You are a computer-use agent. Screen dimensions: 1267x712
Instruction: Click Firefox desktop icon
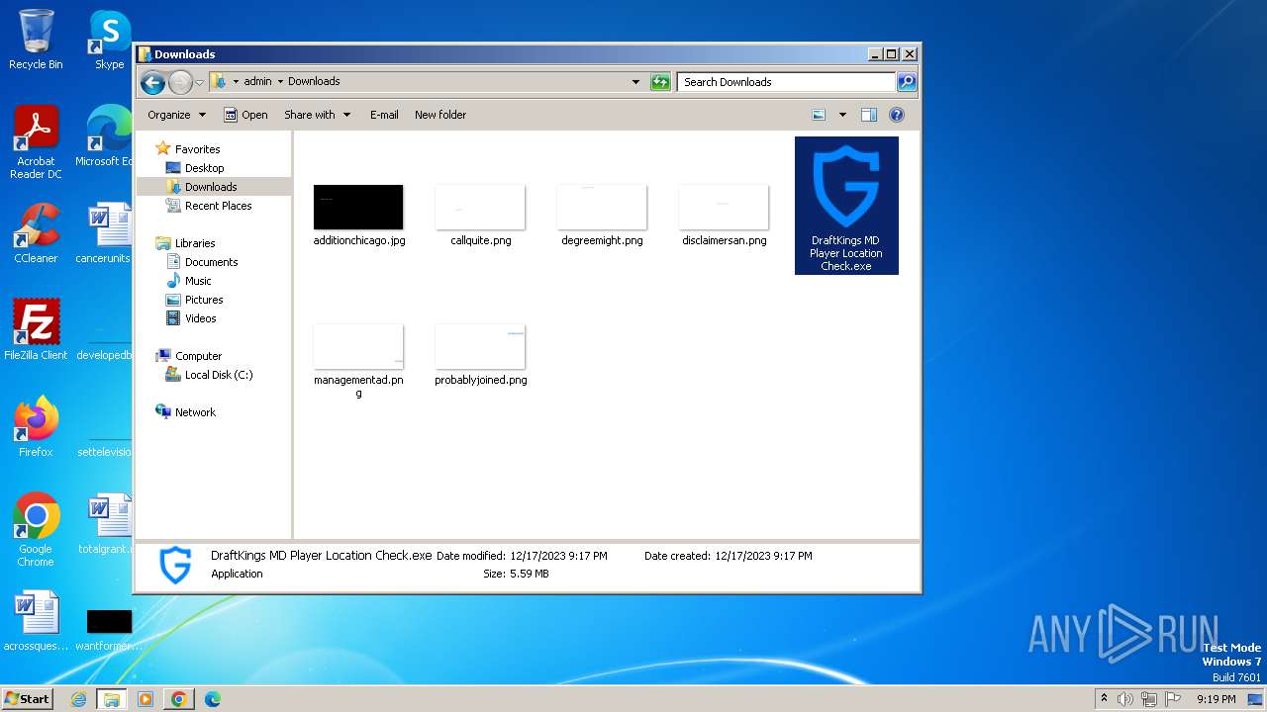pyautogui.click(x=36, y=427)
